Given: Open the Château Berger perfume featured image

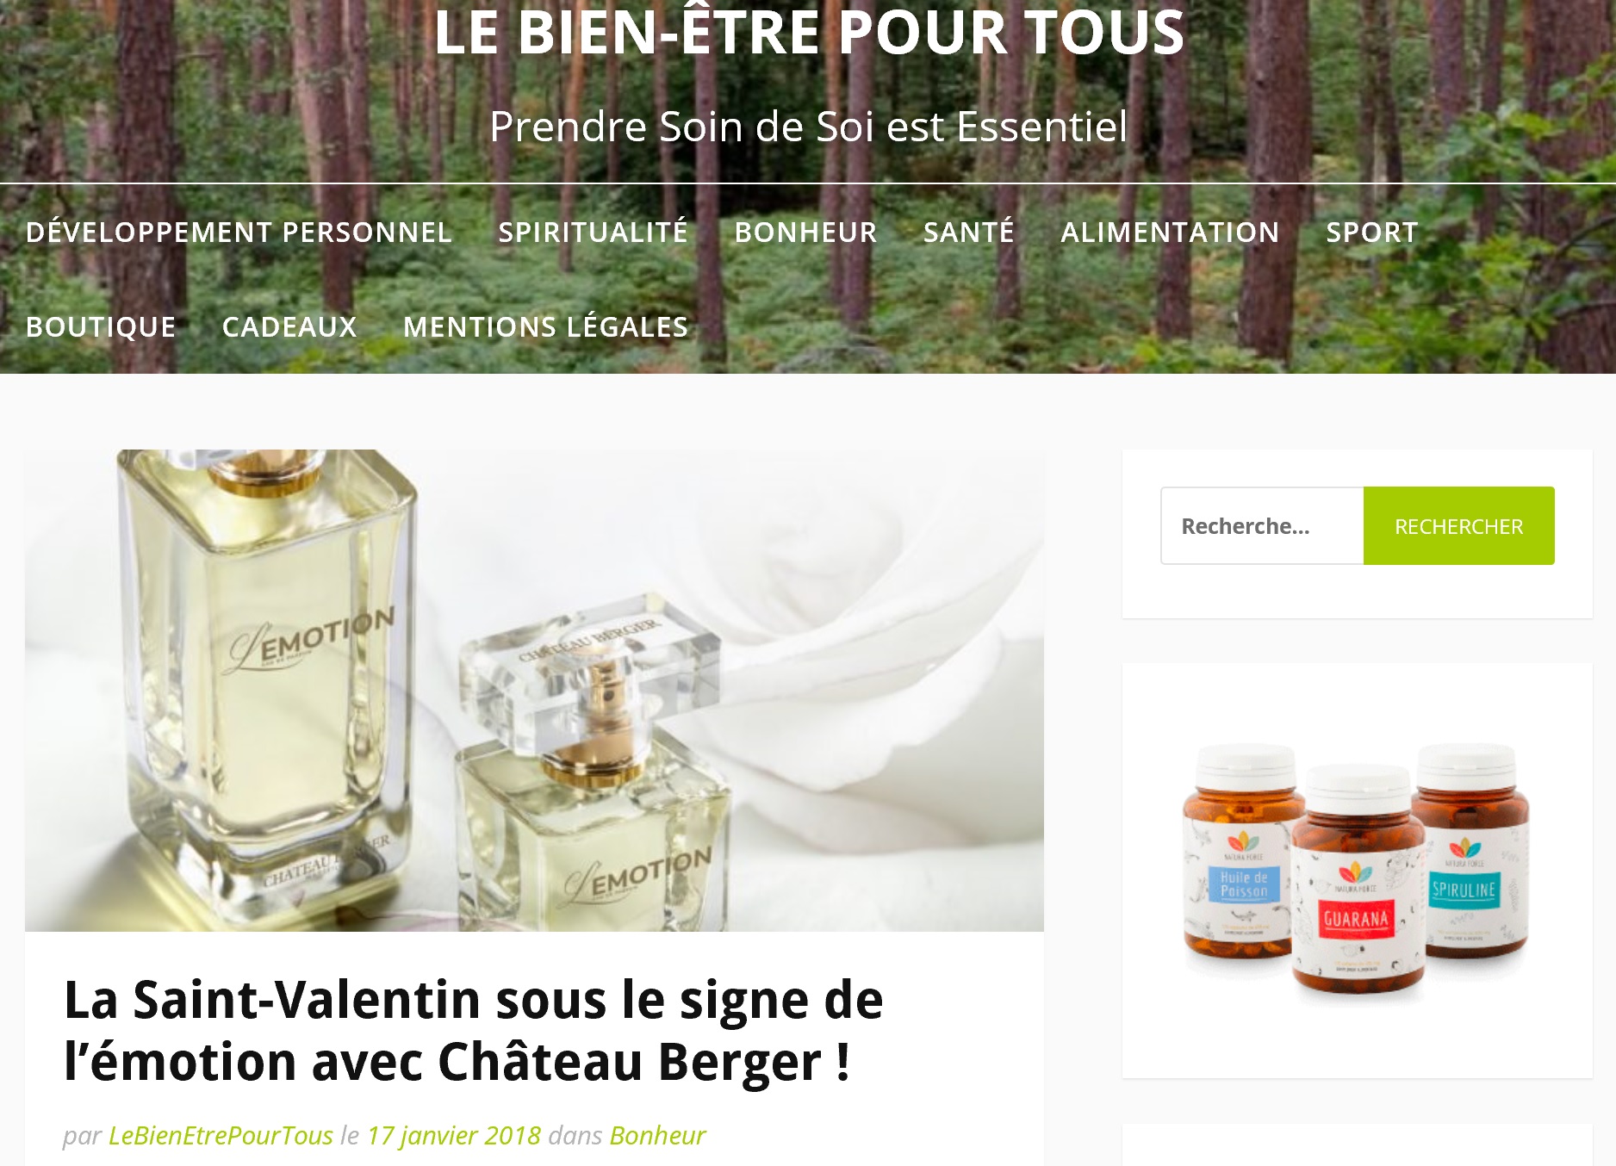Looking at the screenshot, I should pyautogui.click(x=534, y=690).
